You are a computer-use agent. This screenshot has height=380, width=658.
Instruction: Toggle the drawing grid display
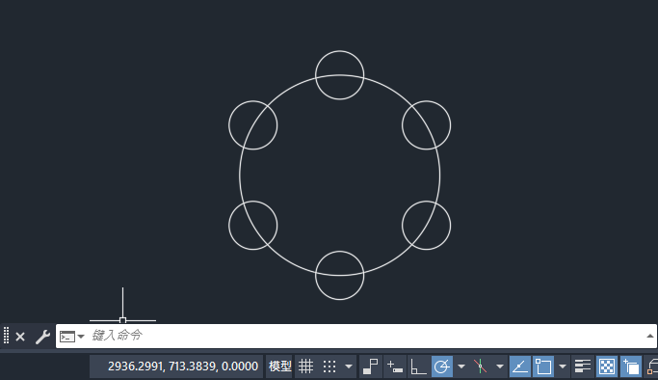[x=305, y=366]
